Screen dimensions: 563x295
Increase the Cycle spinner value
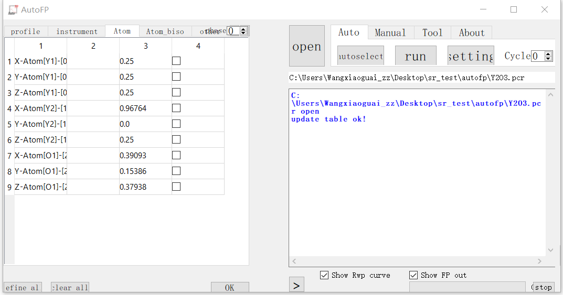(x=549, y=53)
